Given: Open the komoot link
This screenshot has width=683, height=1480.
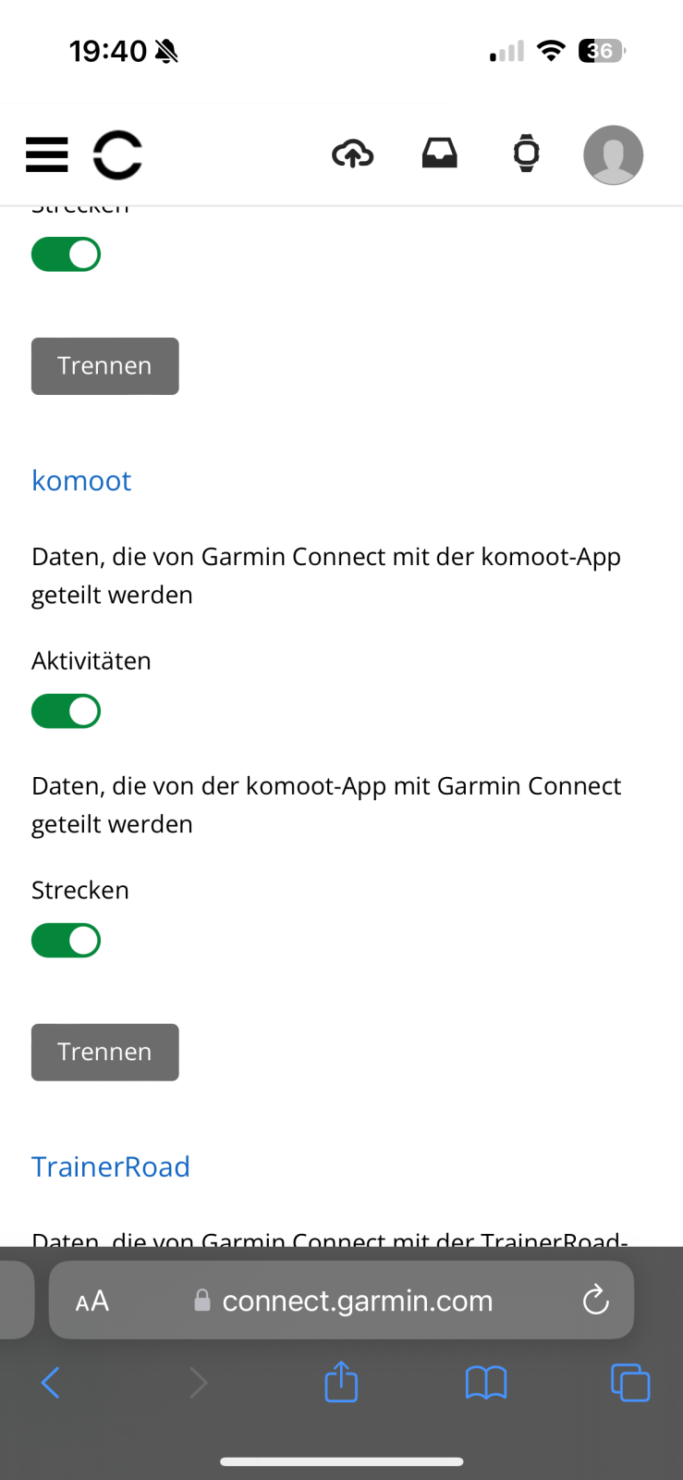Looking at the screenshot, I should [x=81, y=481].
